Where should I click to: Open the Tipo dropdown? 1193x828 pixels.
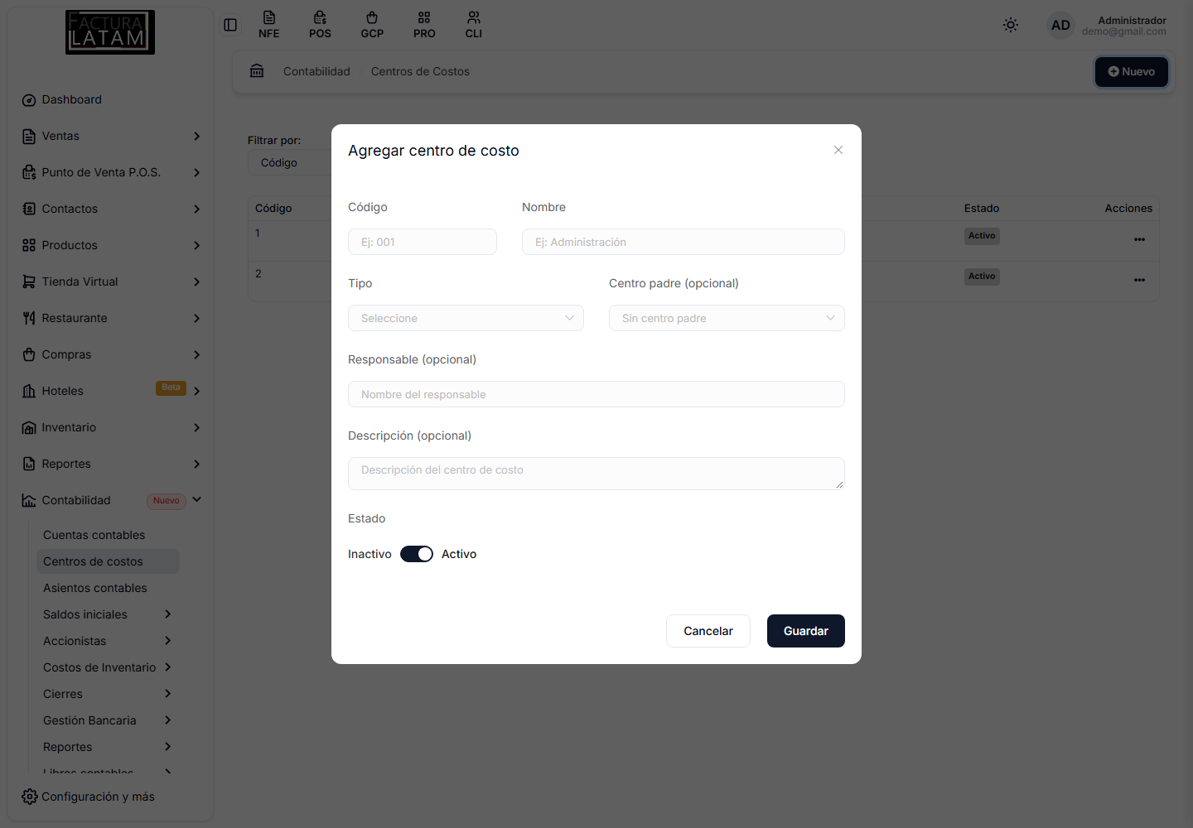pos(466,318)
